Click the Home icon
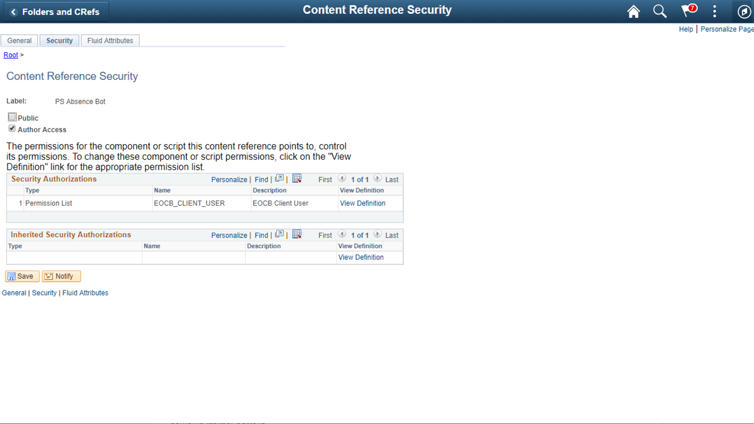Screen dimensions: 754x424 click(x=633, y=11)
